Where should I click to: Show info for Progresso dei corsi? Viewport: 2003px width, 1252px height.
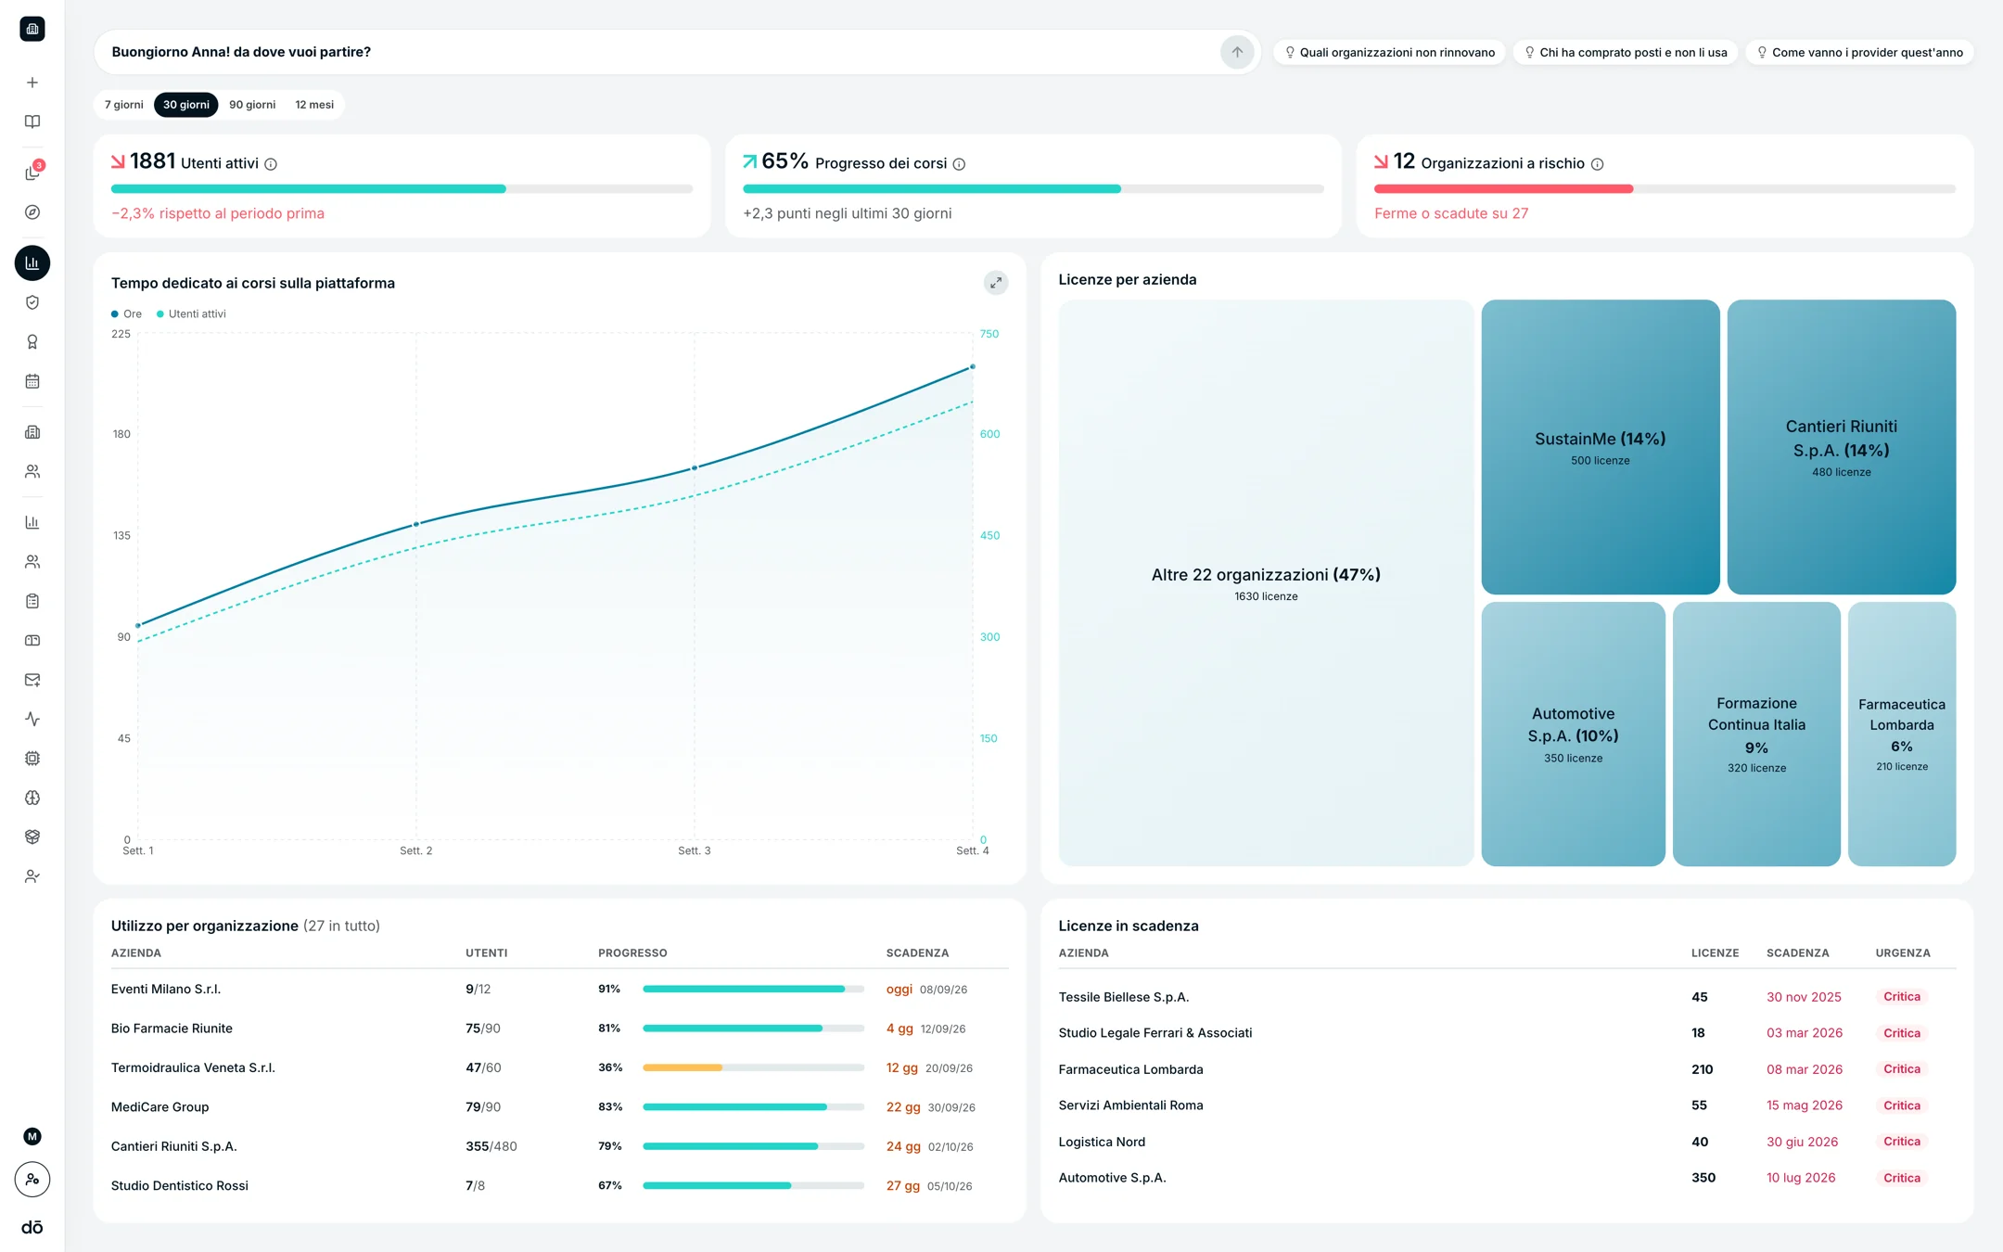click(960, 164)
